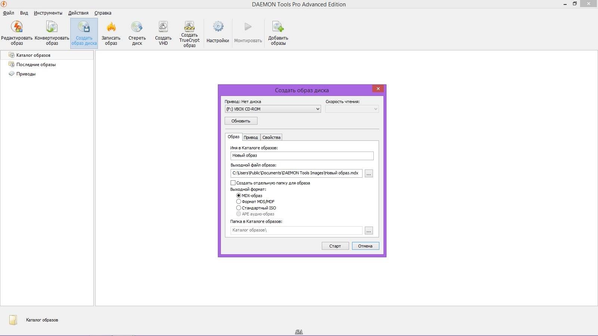Click the Выходной файл образа path field
Screen dimensions: 598x336
click(x=296, y=173)
